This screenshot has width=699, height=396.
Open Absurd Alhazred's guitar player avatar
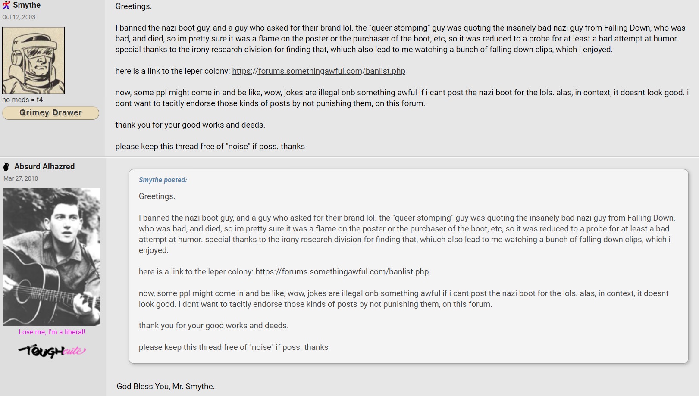click(x=52, y=257)
